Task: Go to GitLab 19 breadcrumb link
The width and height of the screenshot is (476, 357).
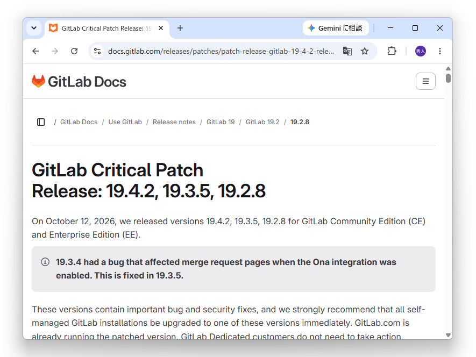Action: (221, 122)
